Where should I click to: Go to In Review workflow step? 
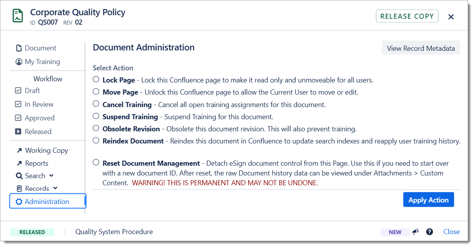39,104
